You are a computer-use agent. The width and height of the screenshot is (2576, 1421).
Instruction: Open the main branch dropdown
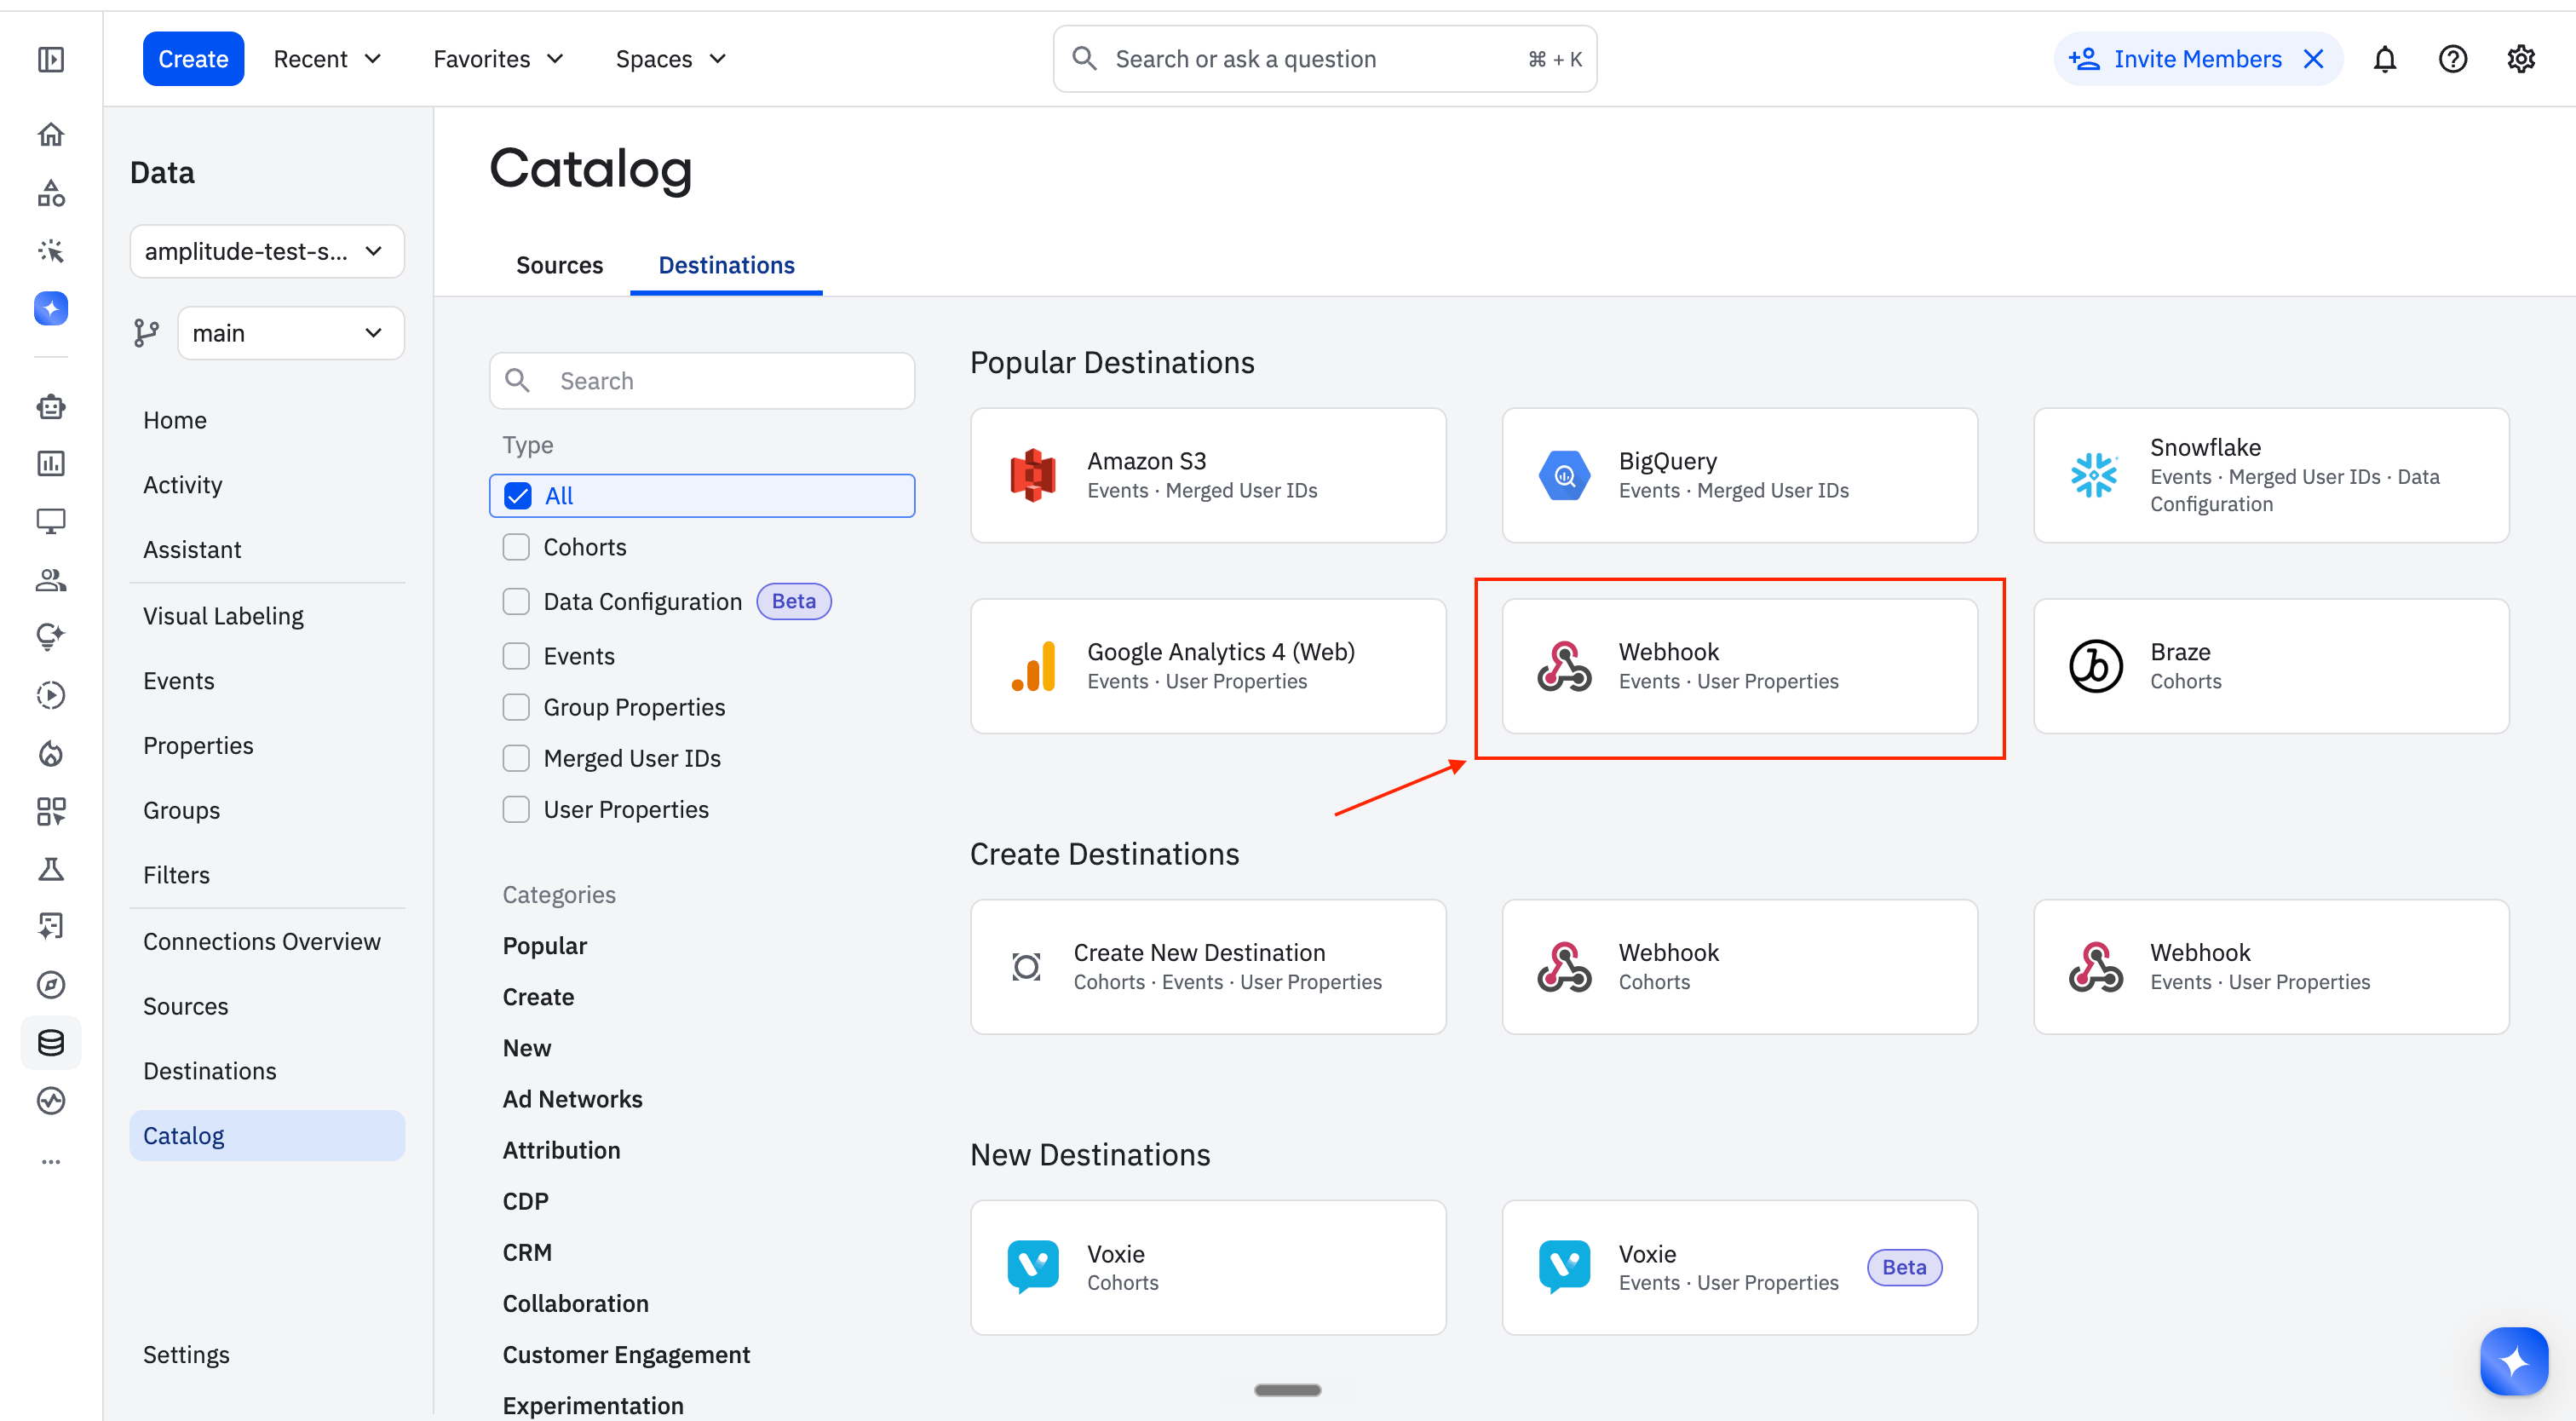(291, 333)
